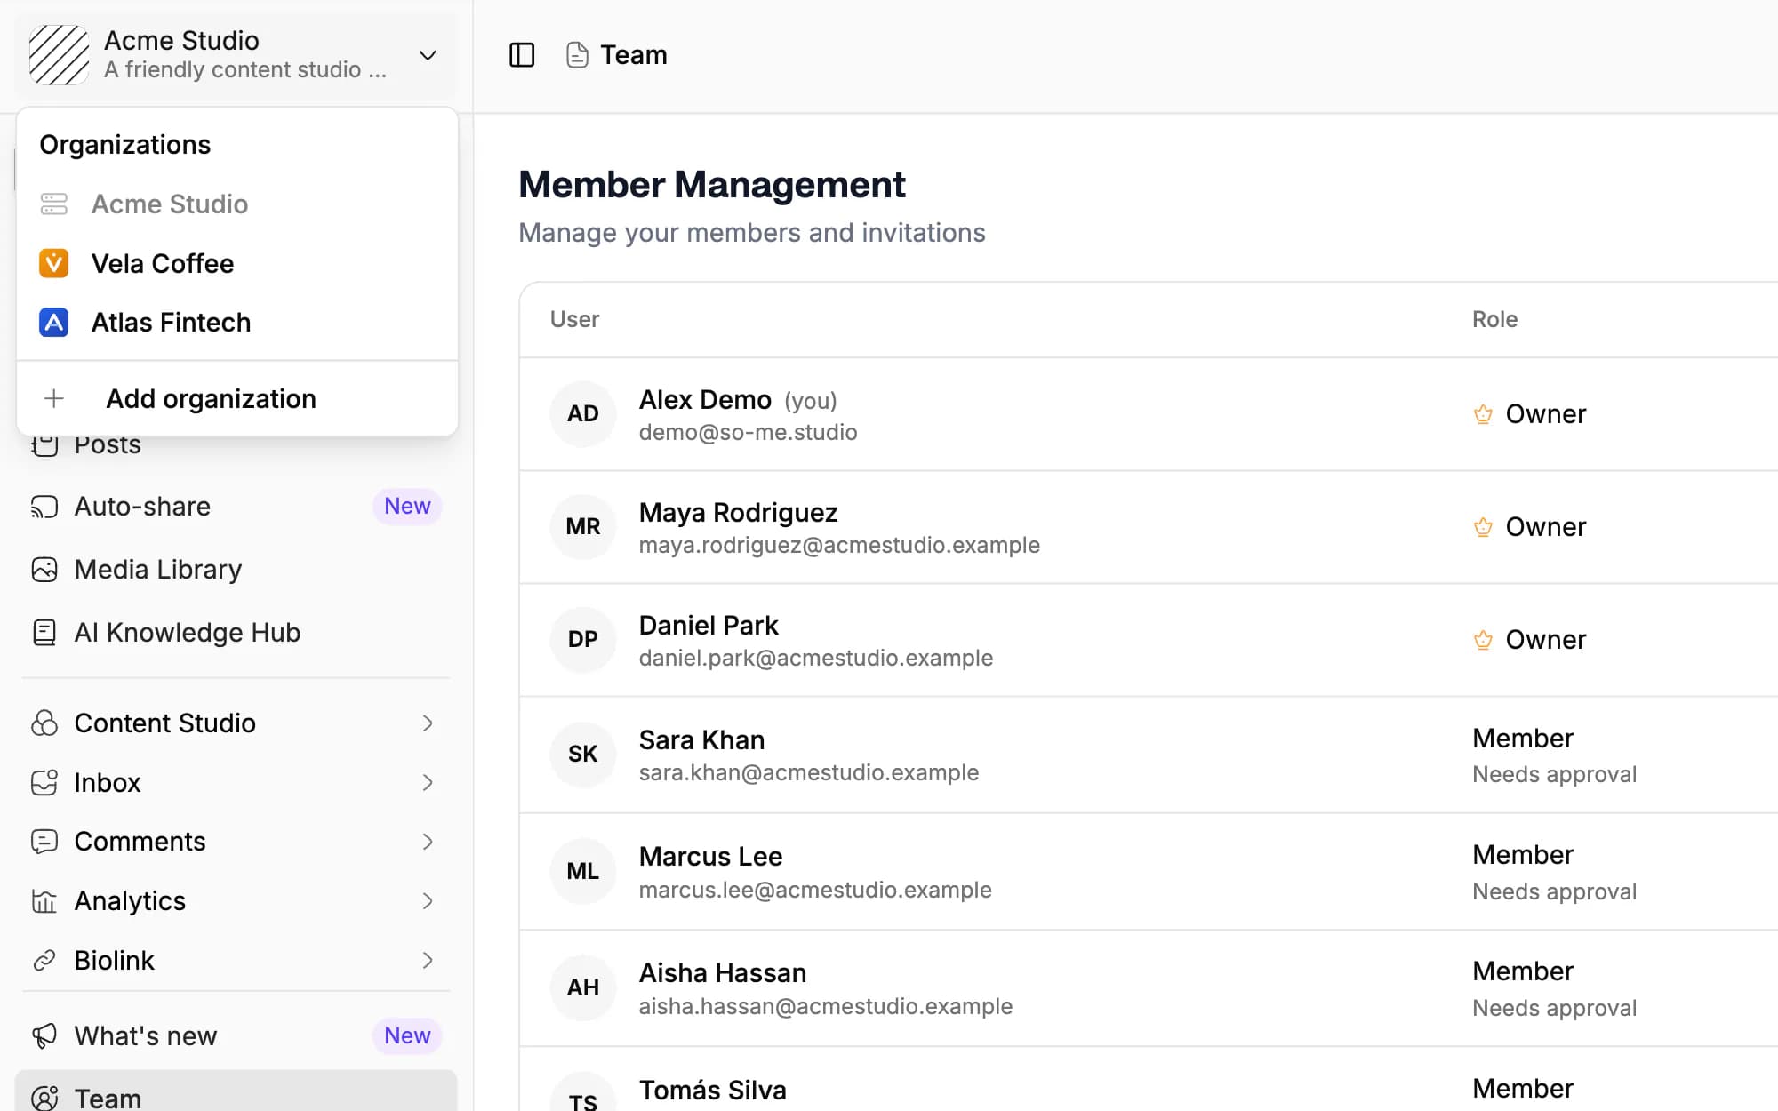Click Maya Rodriguez's Owner role label
The height and width of the screenshot is (1111, 1778).
(x=1546, y=527)
